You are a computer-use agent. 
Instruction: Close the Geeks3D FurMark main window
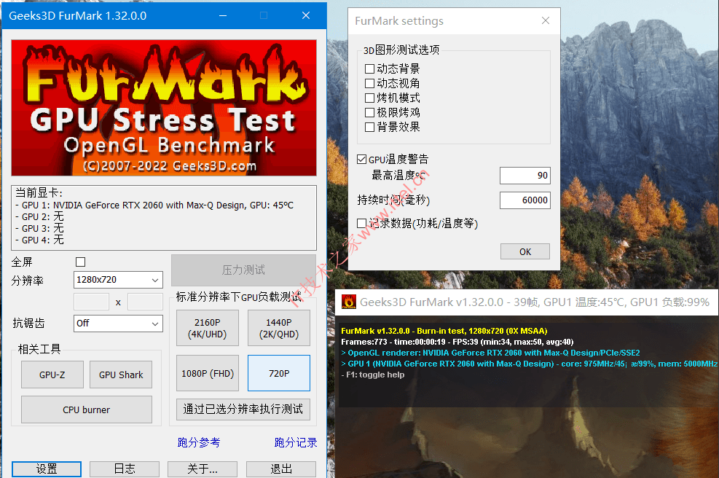click(306, 15)
